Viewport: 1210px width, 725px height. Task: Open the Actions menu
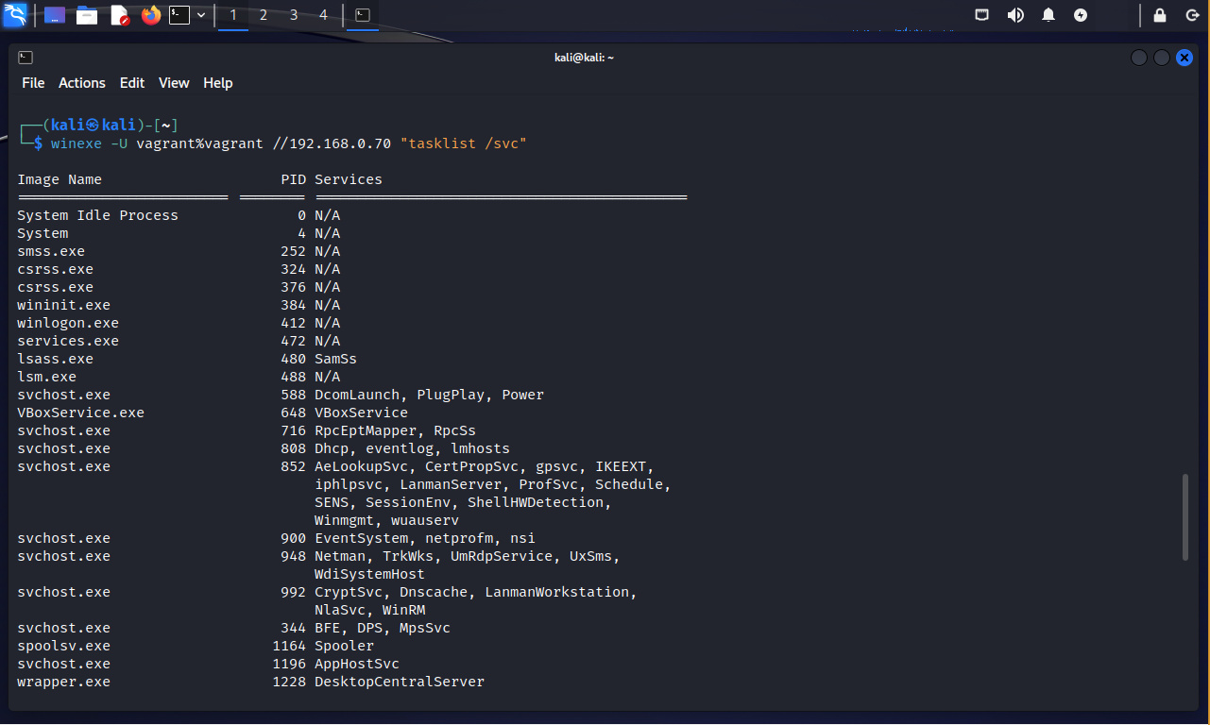82,83
